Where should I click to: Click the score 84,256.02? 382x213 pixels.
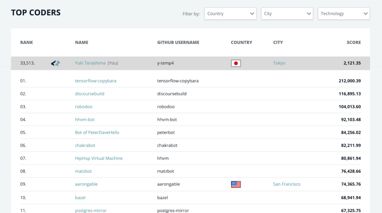coord(351,133)
